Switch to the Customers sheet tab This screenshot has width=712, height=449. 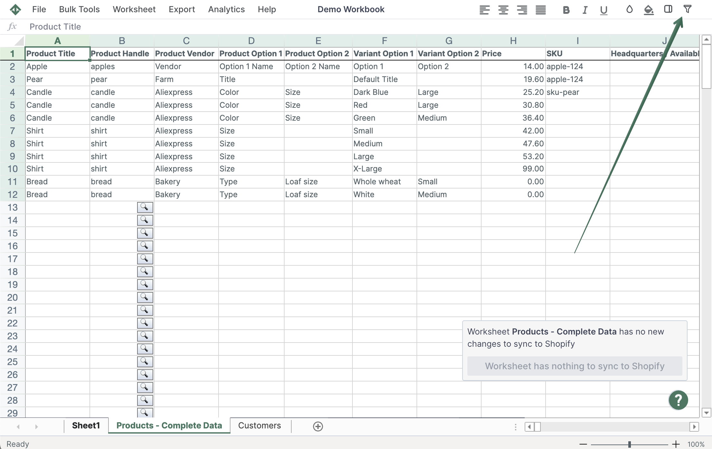(259, 426)
